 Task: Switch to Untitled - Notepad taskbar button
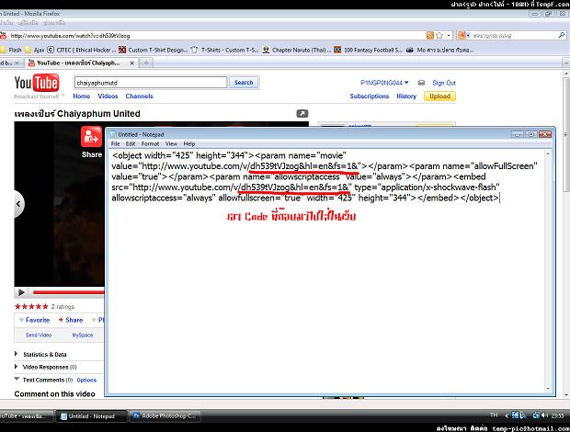point(91,416)
